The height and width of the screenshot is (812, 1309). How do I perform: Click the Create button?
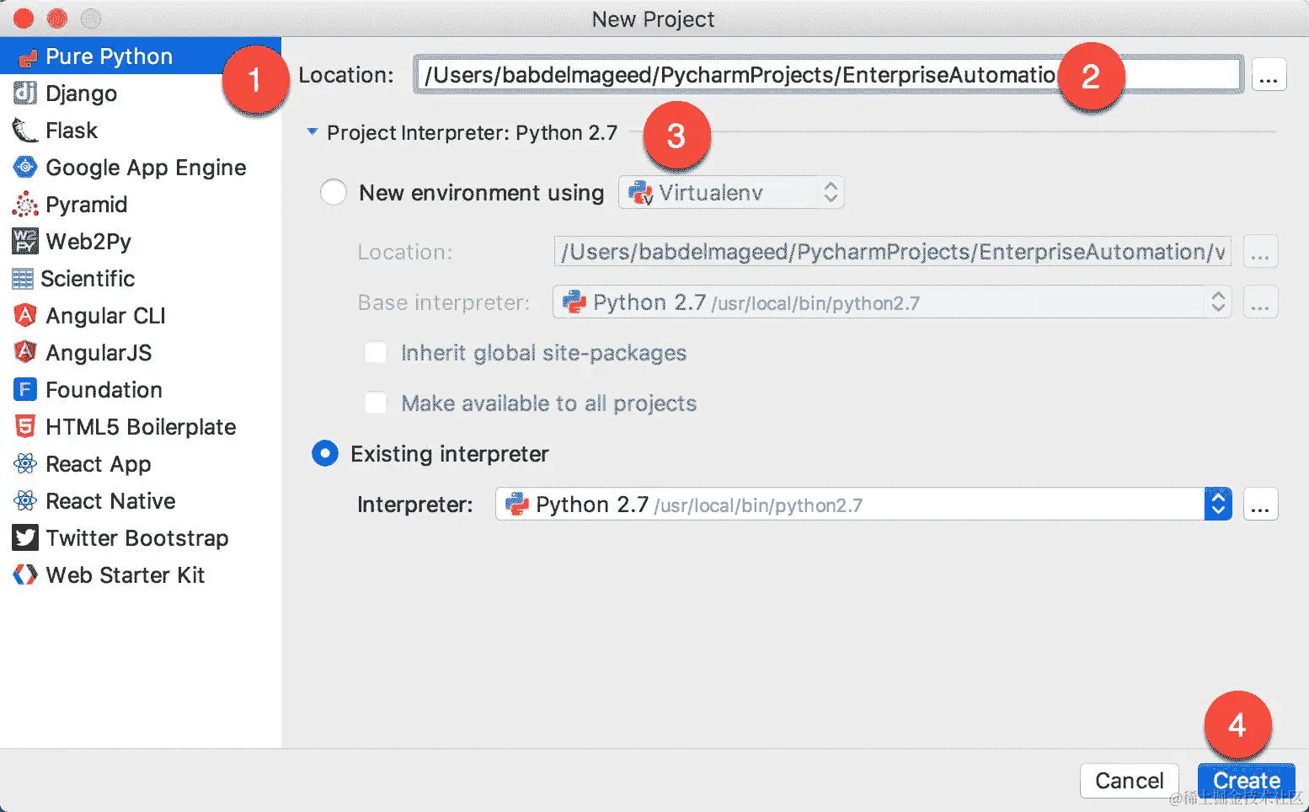[x=1247, y=781]
